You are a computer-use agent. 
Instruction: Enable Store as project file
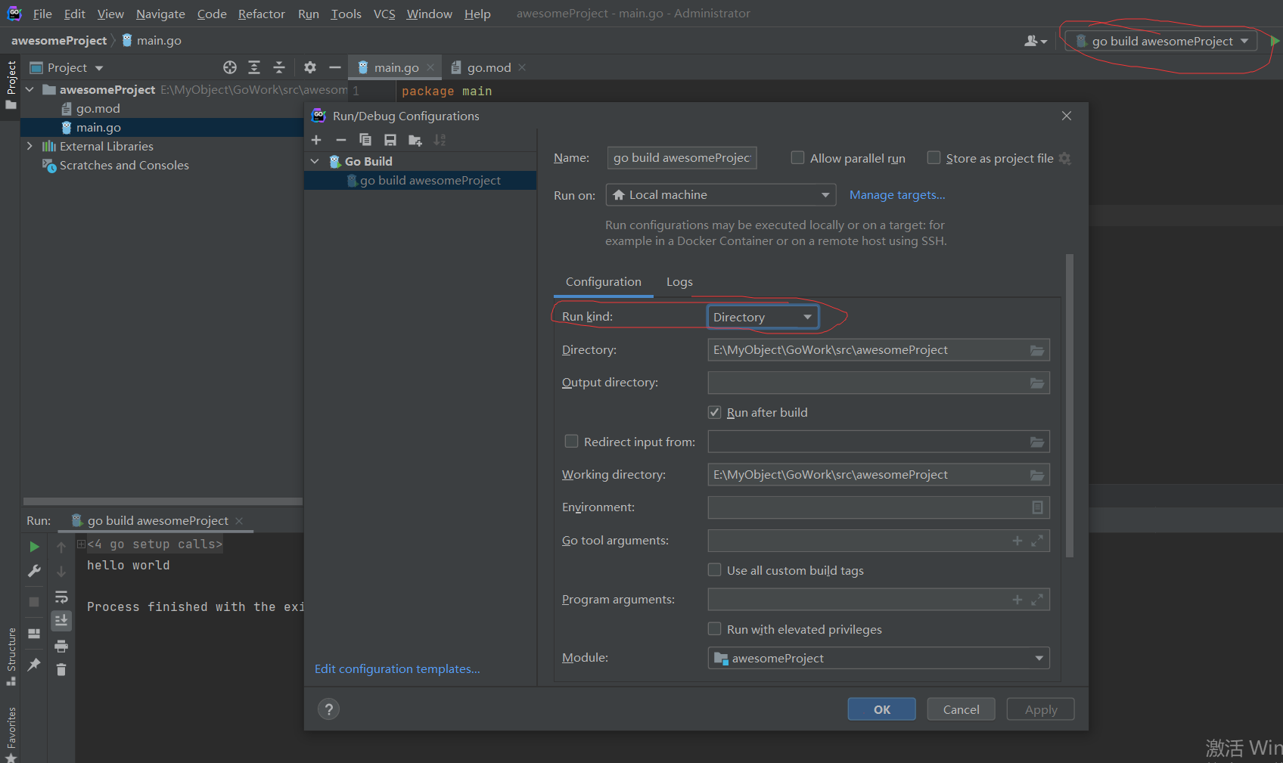click(x=934, y=157)
